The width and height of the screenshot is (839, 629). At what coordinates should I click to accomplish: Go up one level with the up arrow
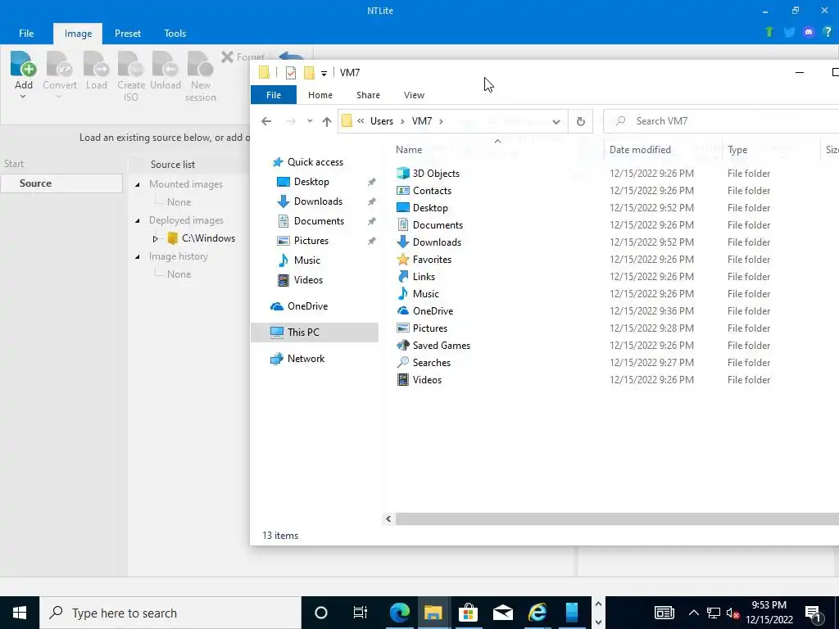pos(327,121)
